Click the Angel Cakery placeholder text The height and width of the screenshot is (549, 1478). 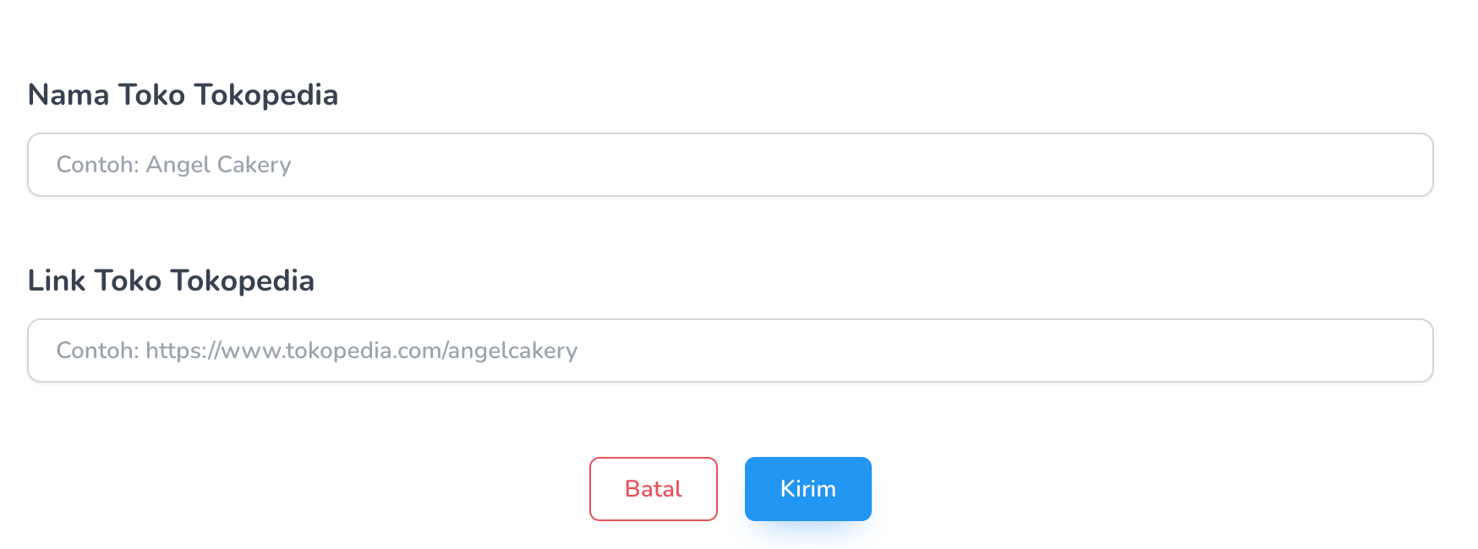(x=174, y=165)
